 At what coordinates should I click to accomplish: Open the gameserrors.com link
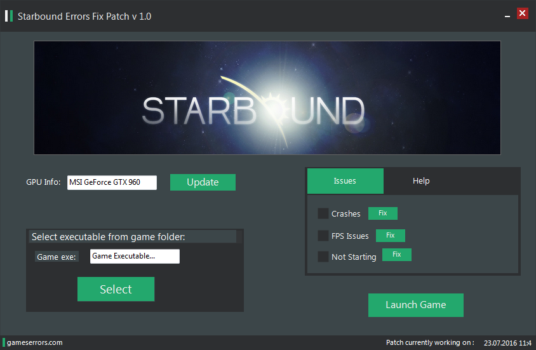34,342
